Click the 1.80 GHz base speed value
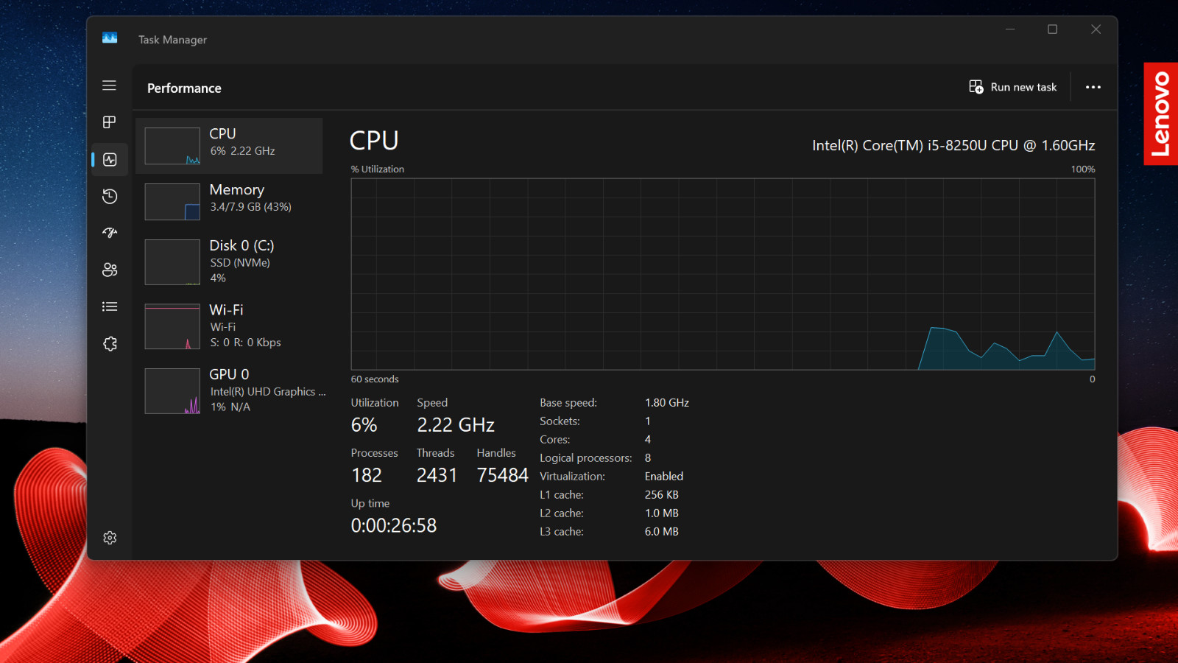The width and height of the screenshot is (1178, 663). (667, 403)
